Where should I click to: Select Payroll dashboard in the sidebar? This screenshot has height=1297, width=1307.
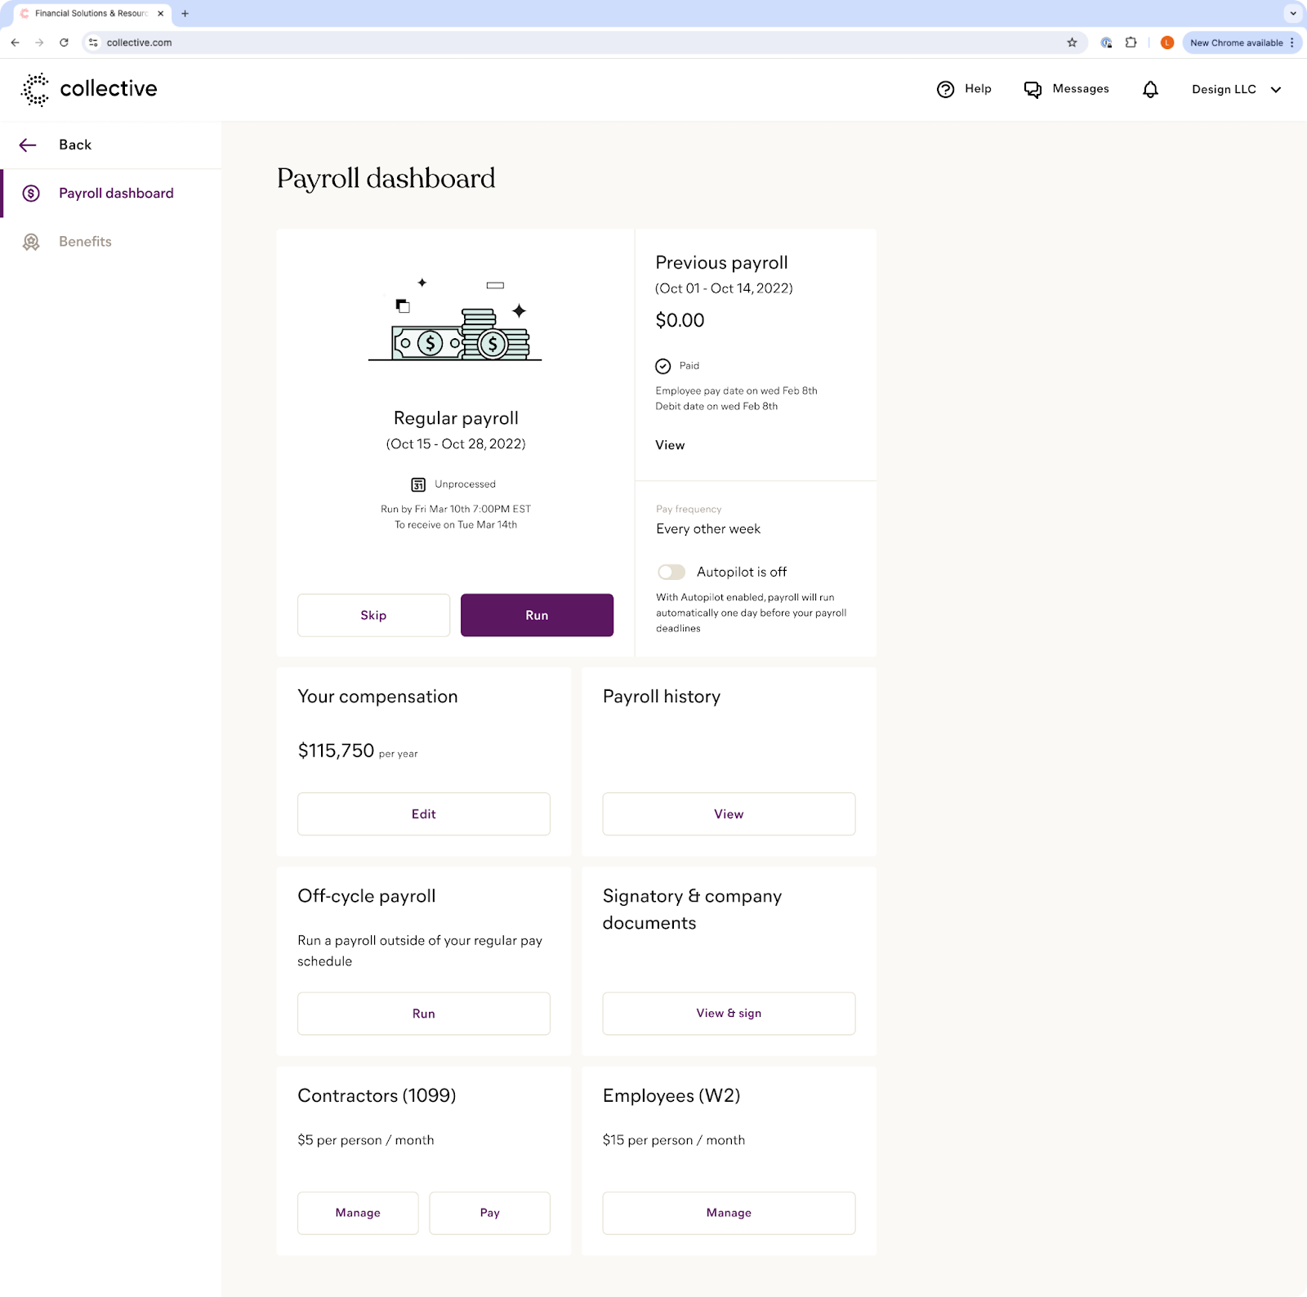pos(116,194)
